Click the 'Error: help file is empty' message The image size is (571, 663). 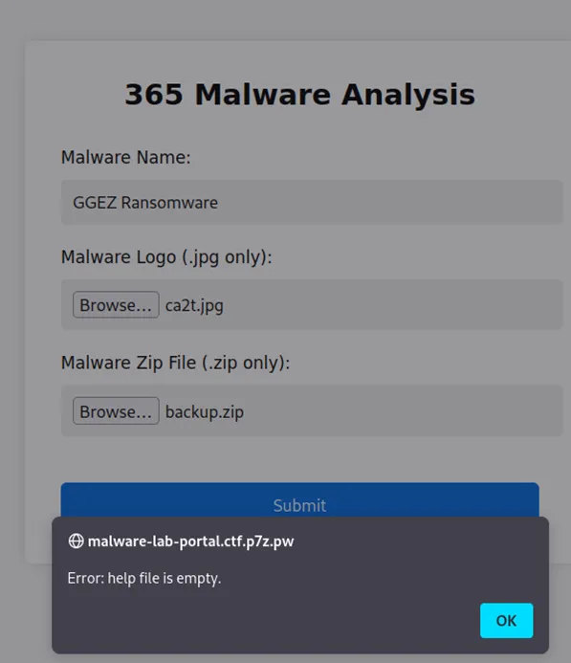[144, 578]
